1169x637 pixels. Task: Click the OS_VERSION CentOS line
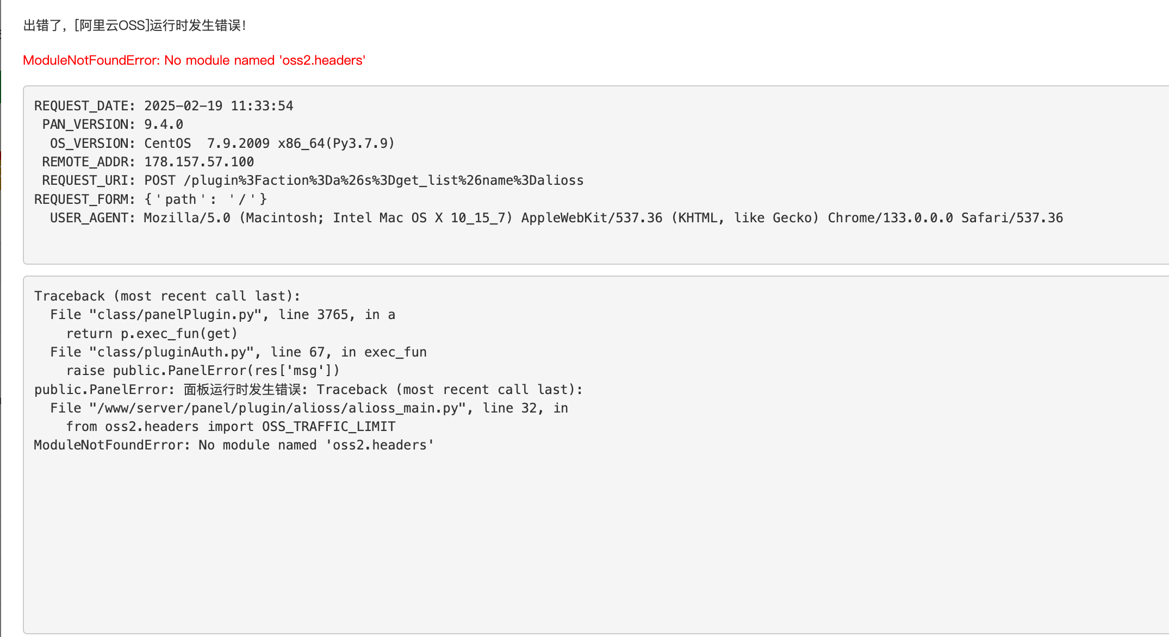[x=222, y=143]
